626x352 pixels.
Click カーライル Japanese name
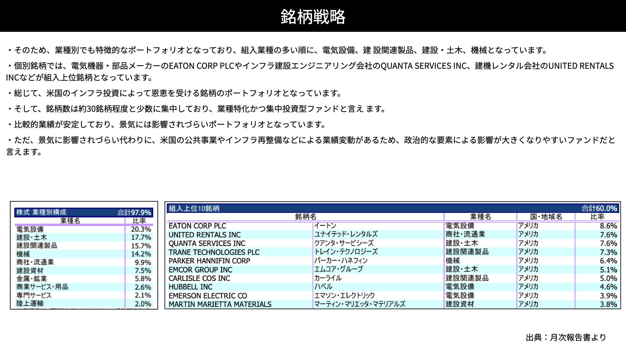tap(328, 278)
